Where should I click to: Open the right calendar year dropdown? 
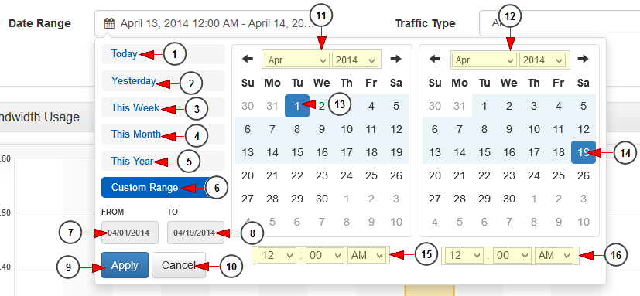[542, 60]
